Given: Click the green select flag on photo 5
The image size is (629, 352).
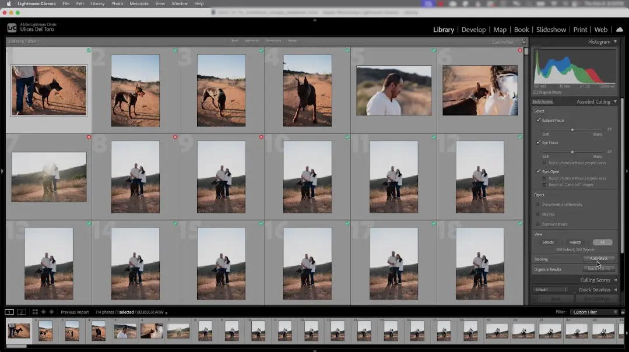Looking at the screenshot, I should pos(434,51).
